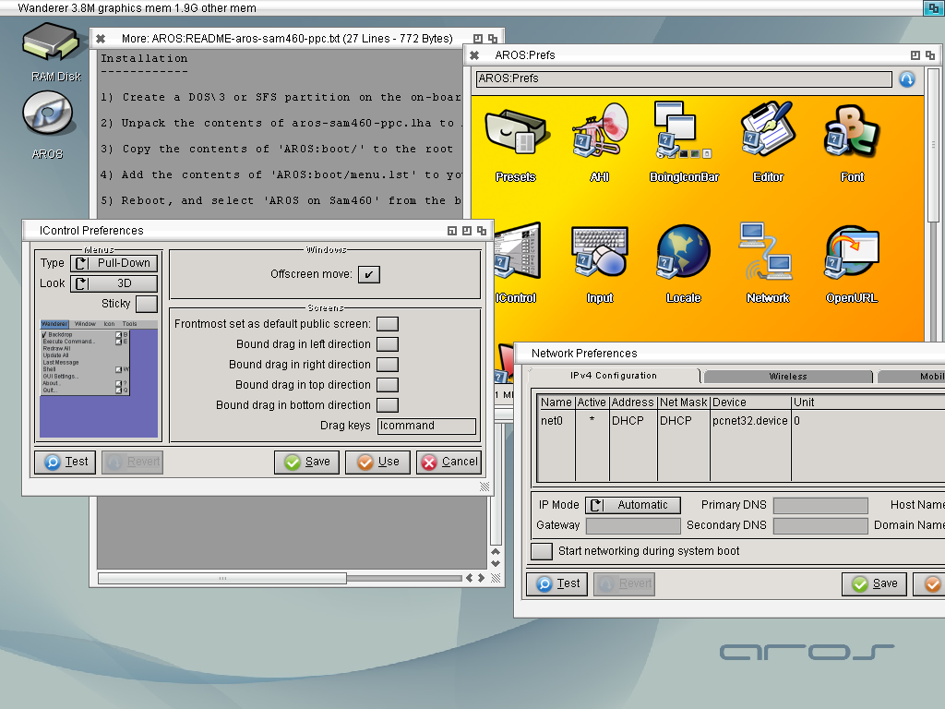Screen dimensions: 945x709
Task: Enable Frontmost set as default public screen
Action: (388, 324)
